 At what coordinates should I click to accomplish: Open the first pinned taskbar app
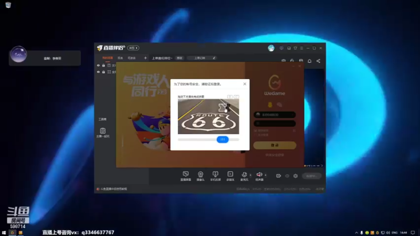click(x=12, y=233)
